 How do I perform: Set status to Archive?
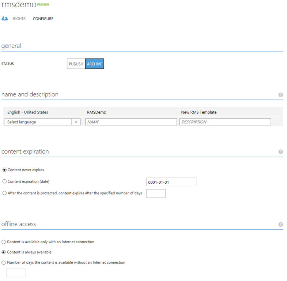click(94, 64)
